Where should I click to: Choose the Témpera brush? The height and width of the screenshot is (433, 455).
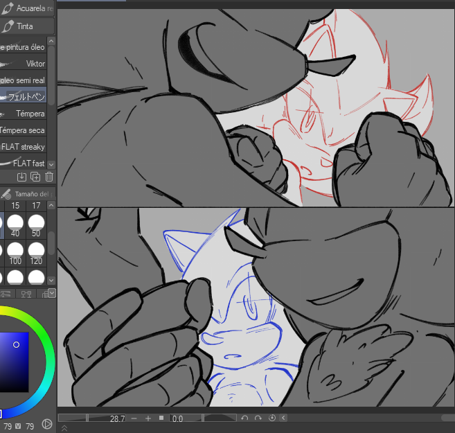[x=24, y=113]
